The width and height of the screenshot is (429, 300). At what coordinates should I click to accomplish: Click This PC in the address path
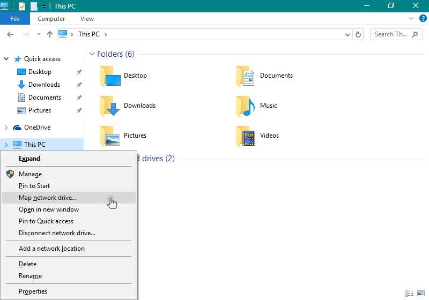[x=89, y=34]
